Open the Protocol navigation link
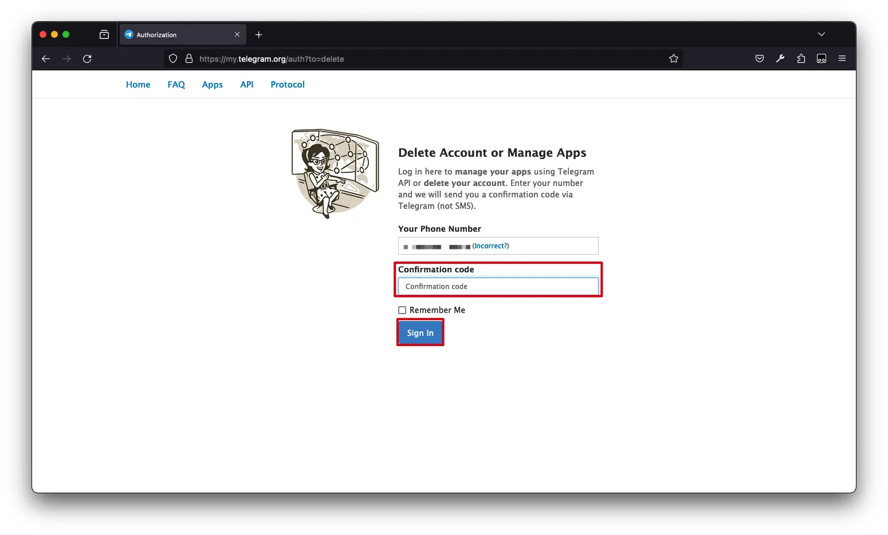The width and height of the screenshot is (888, 535). point(288,85)
